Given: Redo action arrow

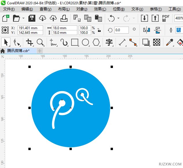Looking at the screenshot, I should click(127, 18).
